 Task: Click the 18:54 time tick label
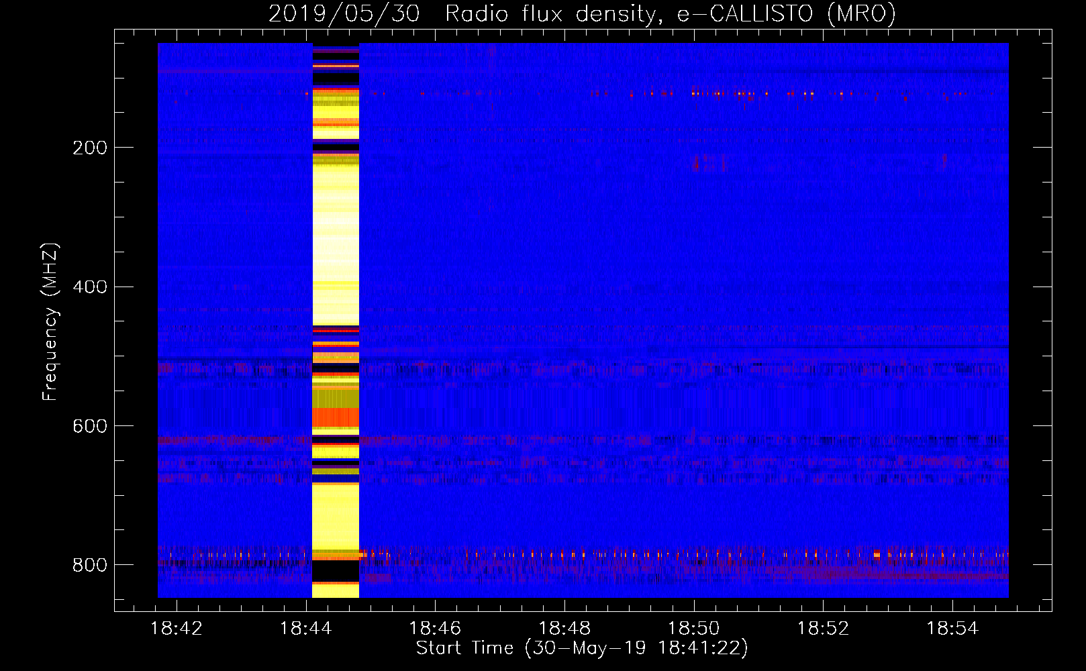952,629
